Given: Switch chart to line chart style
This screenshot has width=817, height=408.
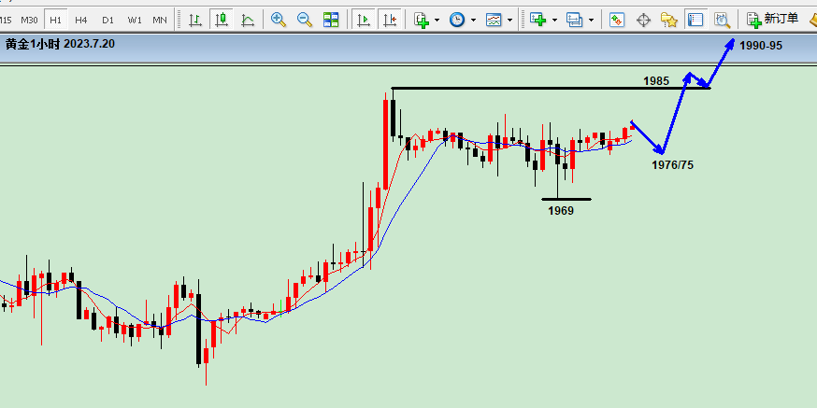Looking at the screenshot, I should click(x=248, y=20).
